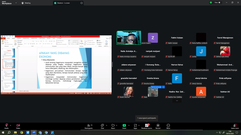Screen dimensions: 241x135
Task: Click the Enesha kirana name label
Action: [x=148, y=83]
